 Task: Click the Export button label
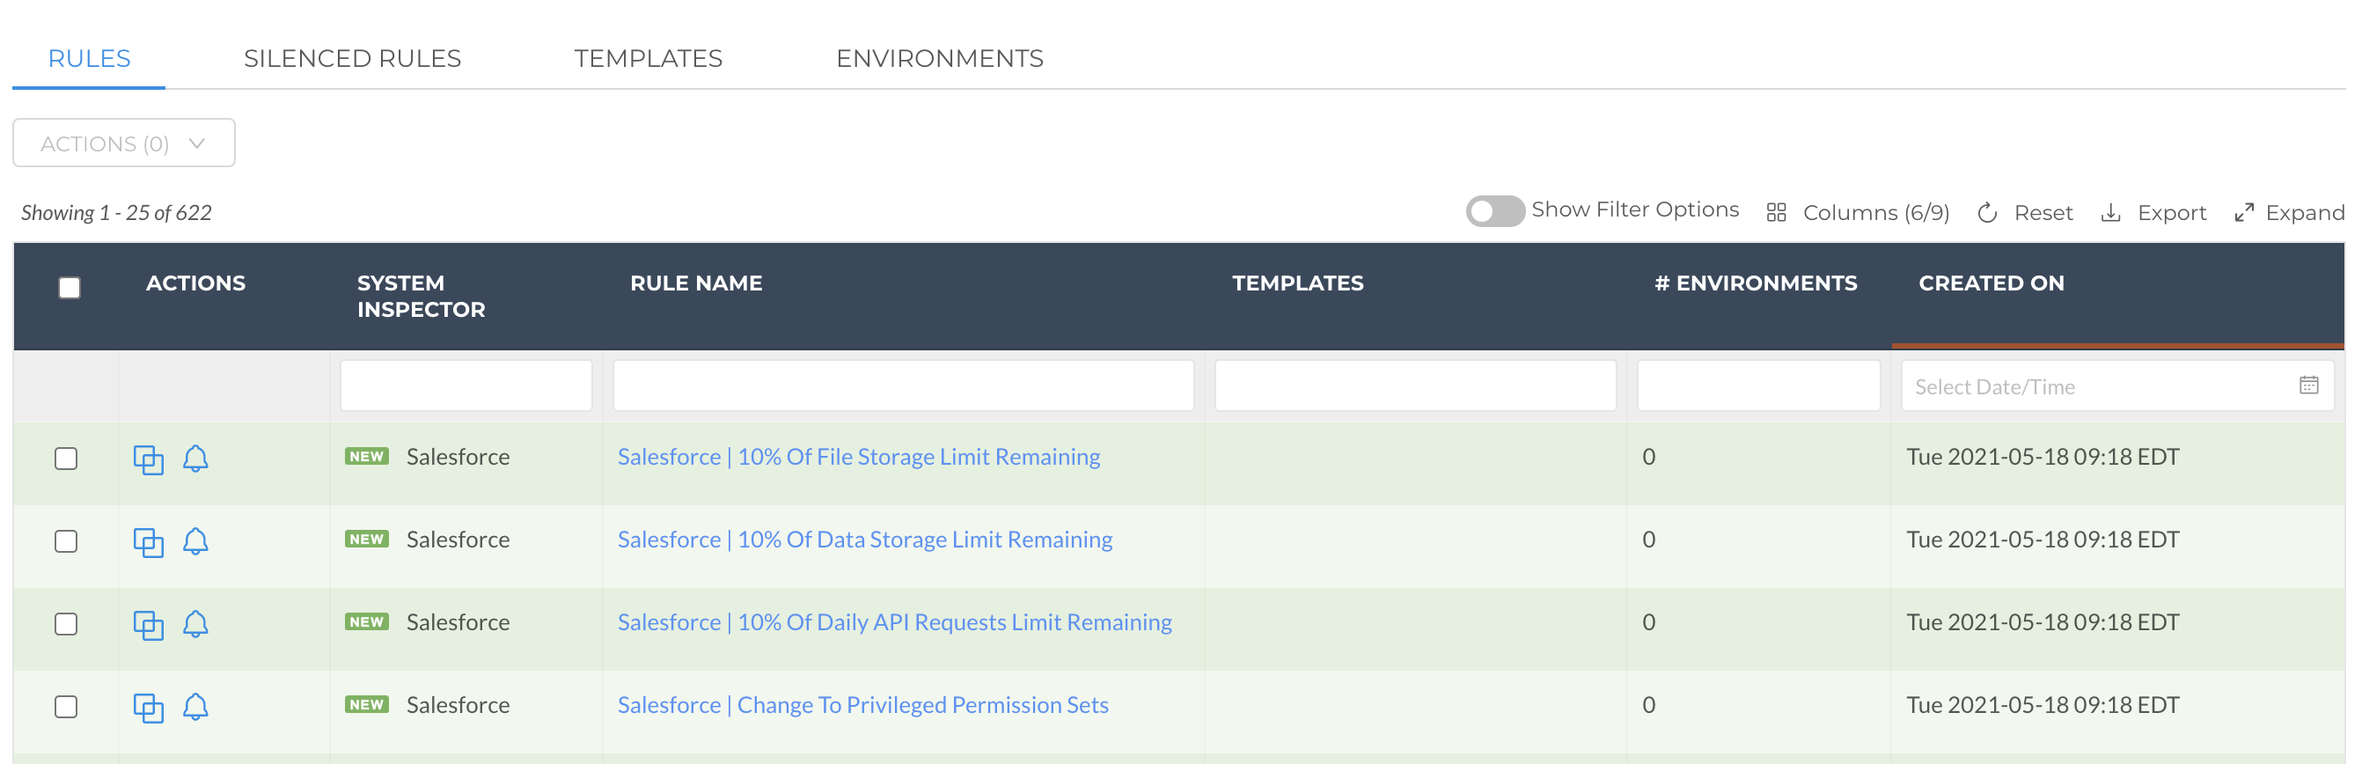pyautogui.click(x=2171, y=213)
